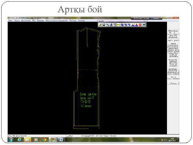The image size is (193, 145).
Task: Select the magnifier zoom tool
Action: coord(107,25)
